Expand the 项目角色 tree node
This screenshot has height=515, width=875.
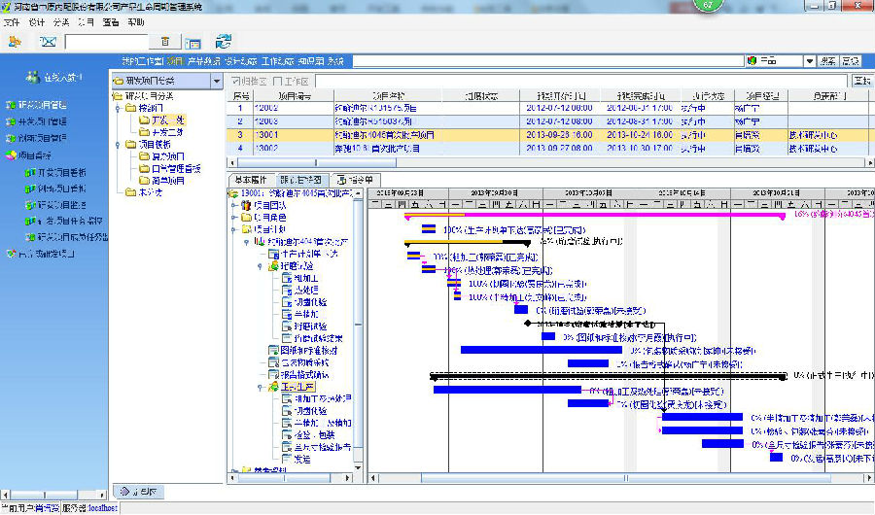233,218
